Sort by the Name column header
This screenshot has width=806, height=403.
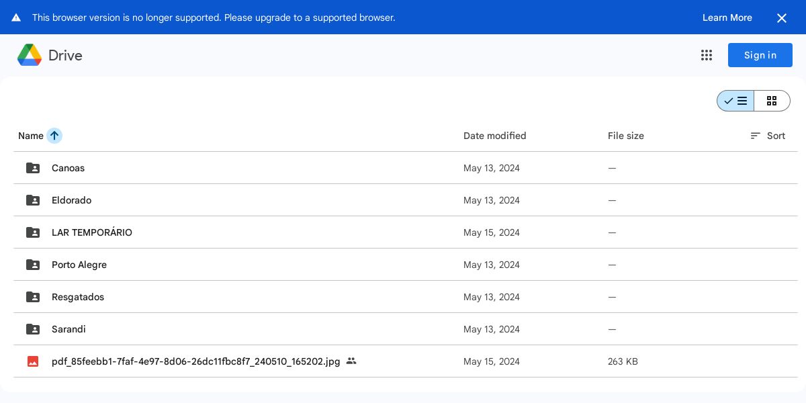[31, 136]
